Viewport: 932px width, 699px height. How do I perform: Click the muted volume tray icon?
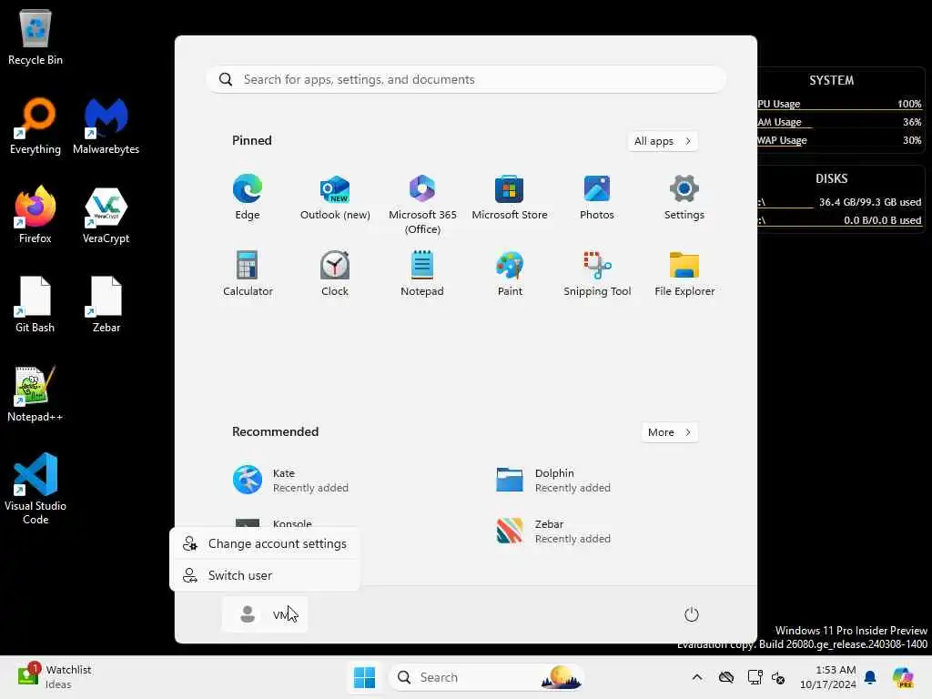(x=778, y=677)
